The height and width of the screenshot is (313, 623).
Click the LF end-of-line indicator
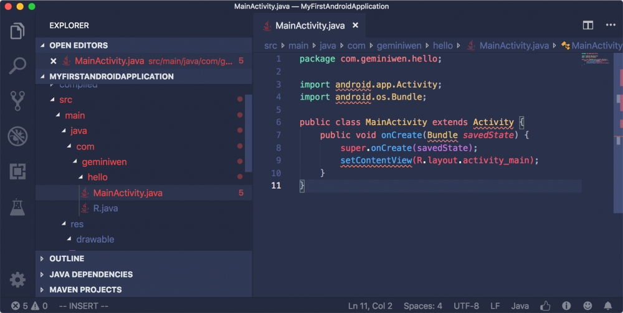tap(495, 306)
